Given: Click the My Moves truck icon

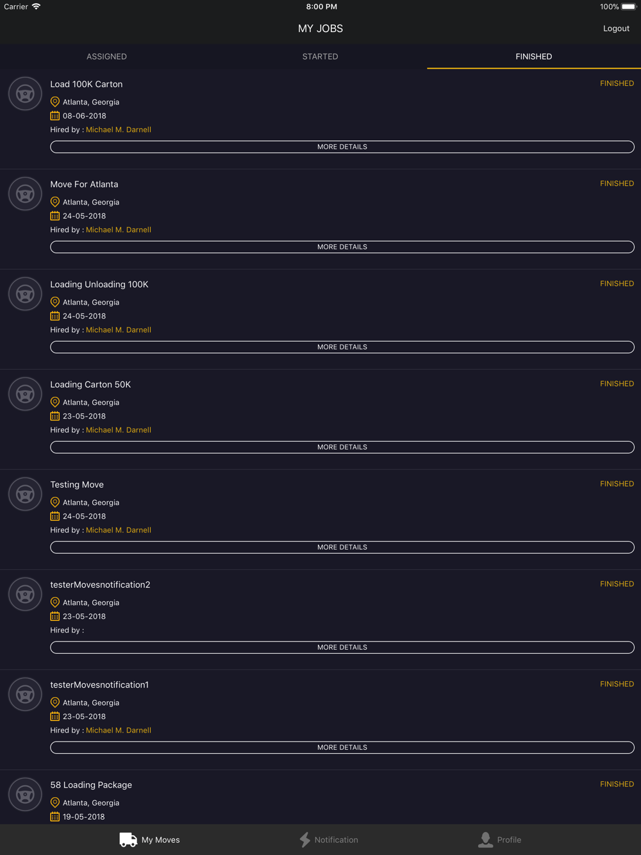Looking at the screenshot, I should pos(128,840).
